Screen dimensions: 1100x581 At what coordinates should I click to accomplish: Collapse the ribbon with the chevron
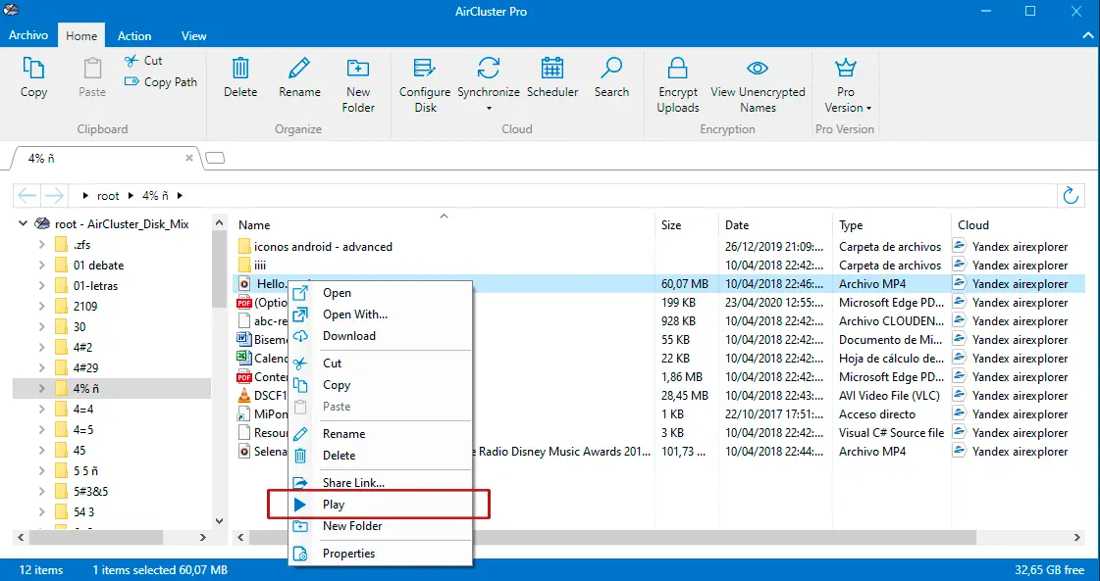pos(1086,35)
